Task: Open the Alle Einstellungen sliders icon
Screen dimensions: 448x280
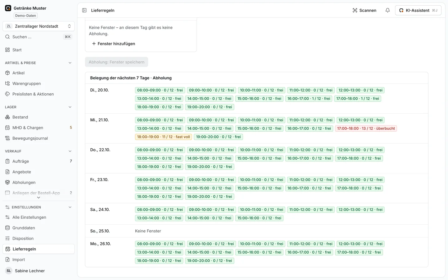Action: (7, 217)
